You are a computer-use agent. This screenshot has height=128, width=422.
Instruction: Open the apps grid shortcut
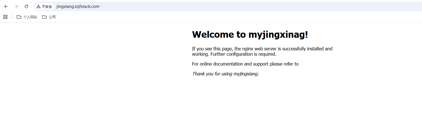(5, 17)
